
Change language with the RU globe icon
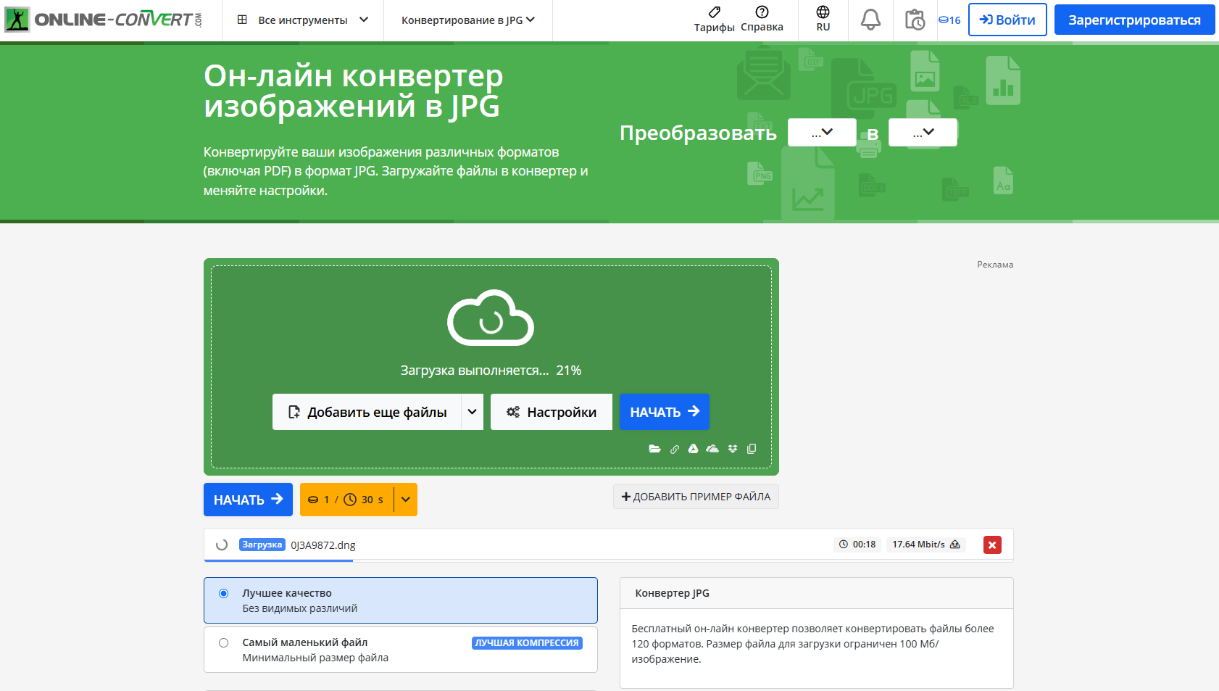(x=823, y=12)
